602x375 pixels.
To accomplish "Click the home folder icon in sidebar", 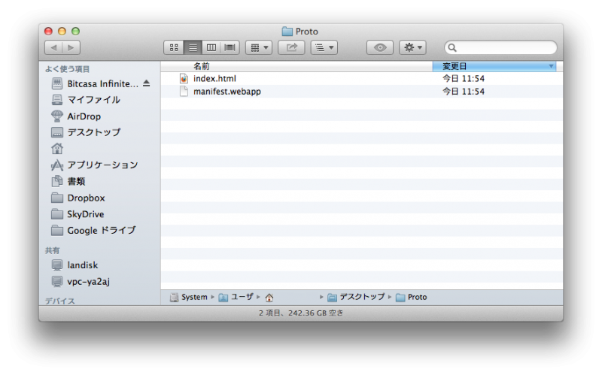I will click(x=57, y=148).
